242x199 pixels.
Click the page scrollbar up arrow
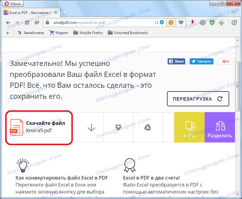click(238, 40)
